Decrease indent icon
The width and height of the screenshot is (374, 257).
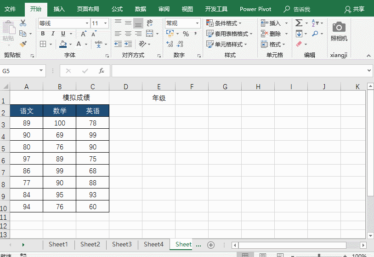(x=118, y=44)
